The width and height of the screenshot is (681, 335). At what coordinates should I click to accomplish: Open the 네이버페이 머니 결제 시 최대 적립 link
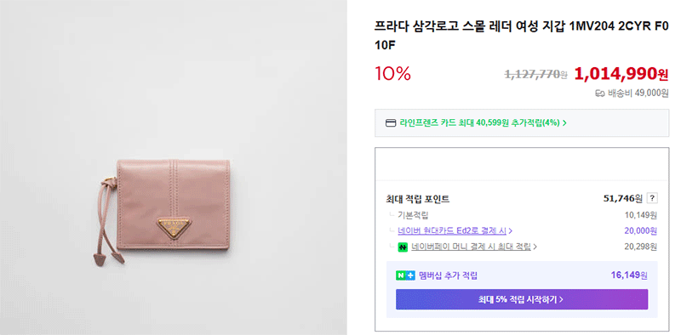pos(472,247)
